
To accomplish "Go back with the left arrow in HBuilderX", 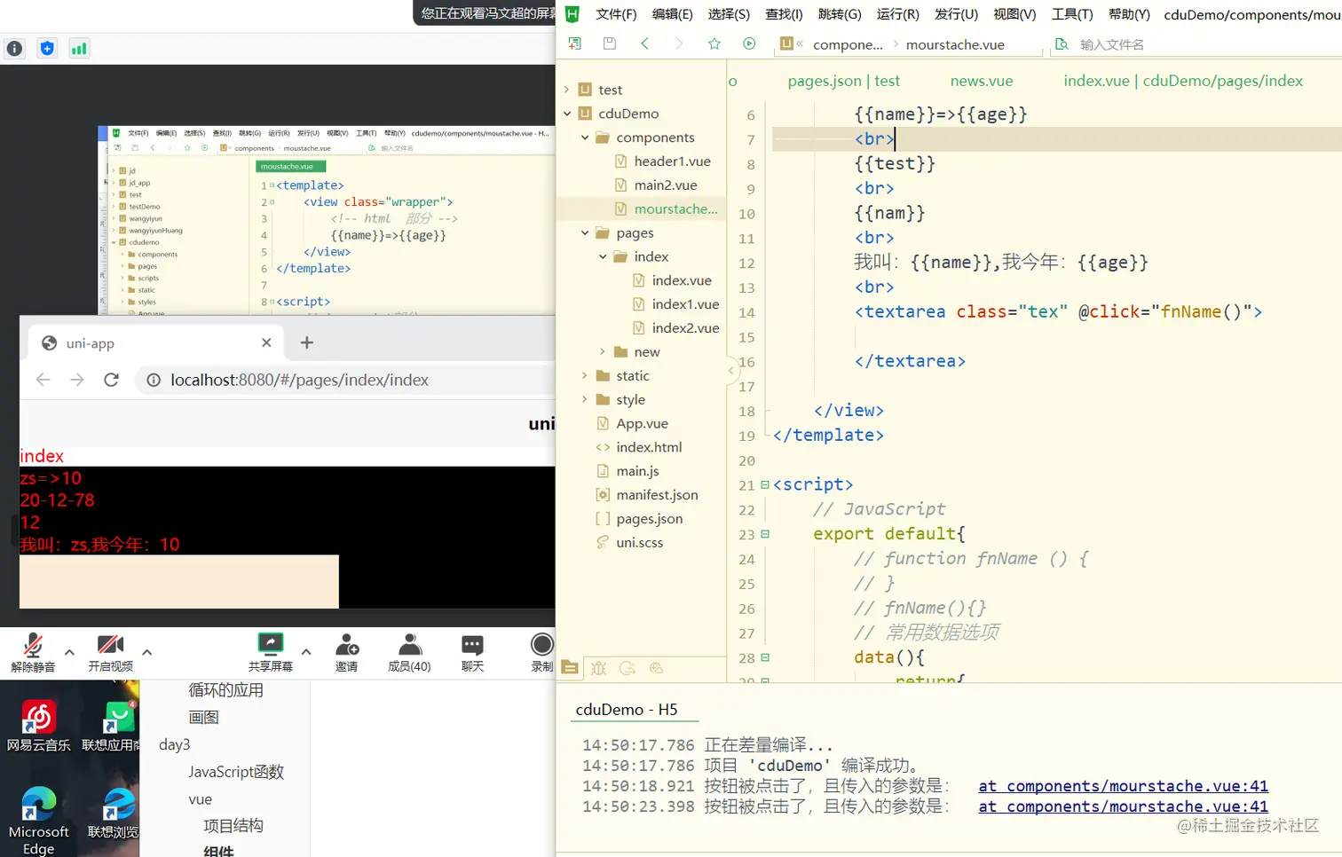I will tap(644, 43).
